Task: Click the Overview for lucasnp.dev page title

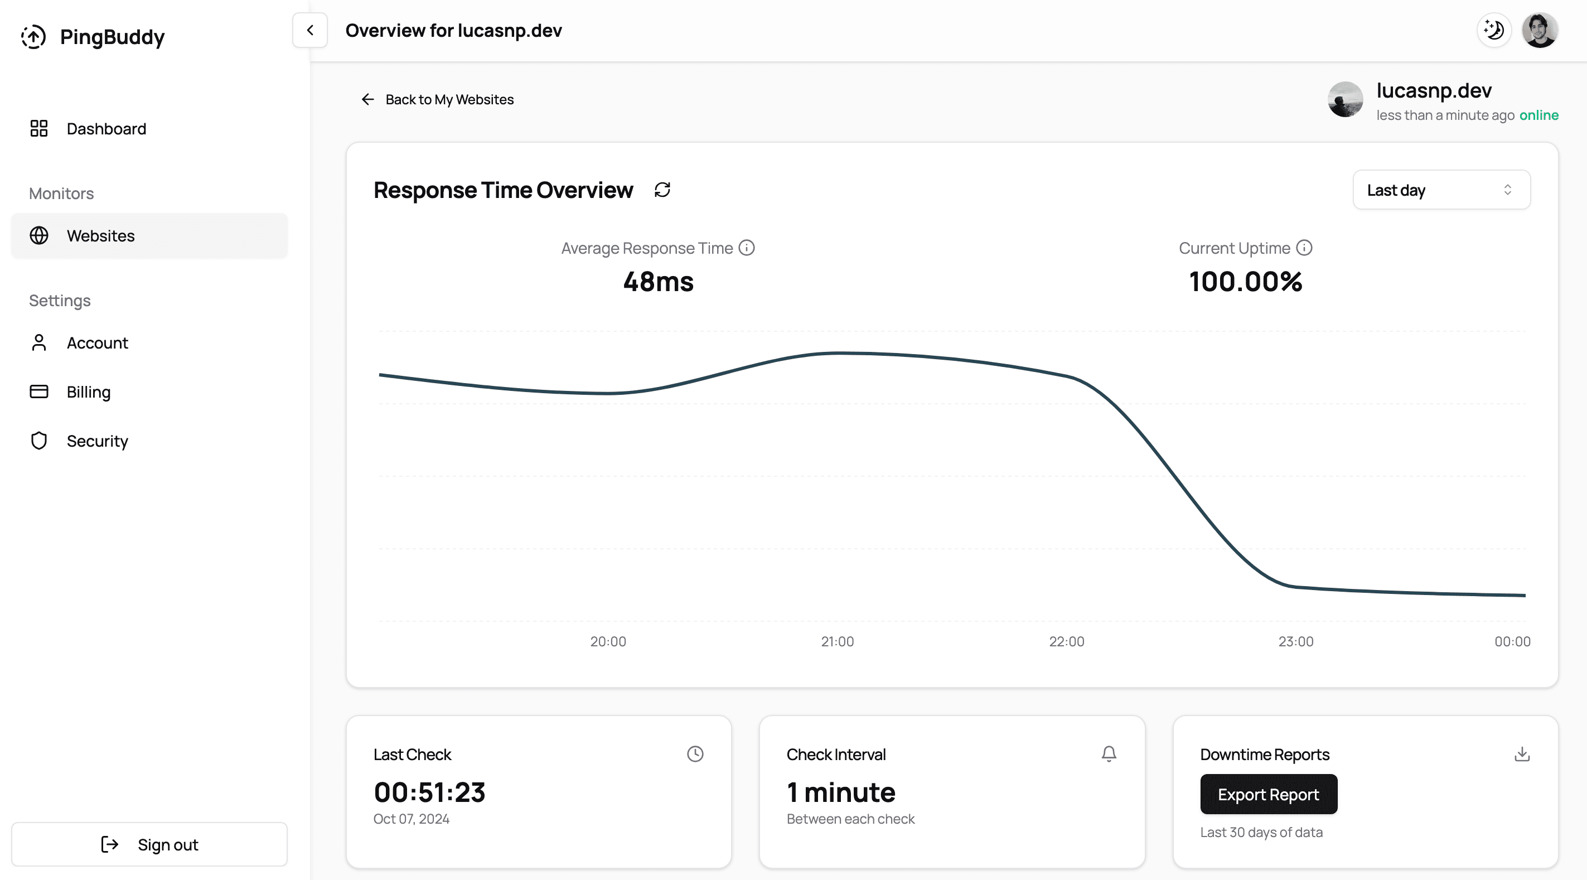Action: (x=453, y=30)
